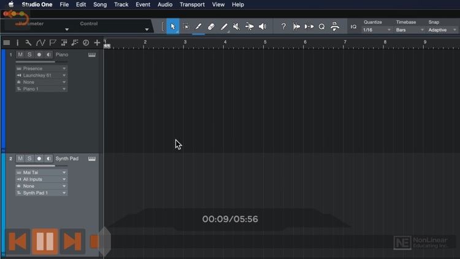The height and width of the screenshot is (259, 460).
Task: Expand the Parameter dropdown arrow
Action: pyautogui.click(x=67, y=29)
